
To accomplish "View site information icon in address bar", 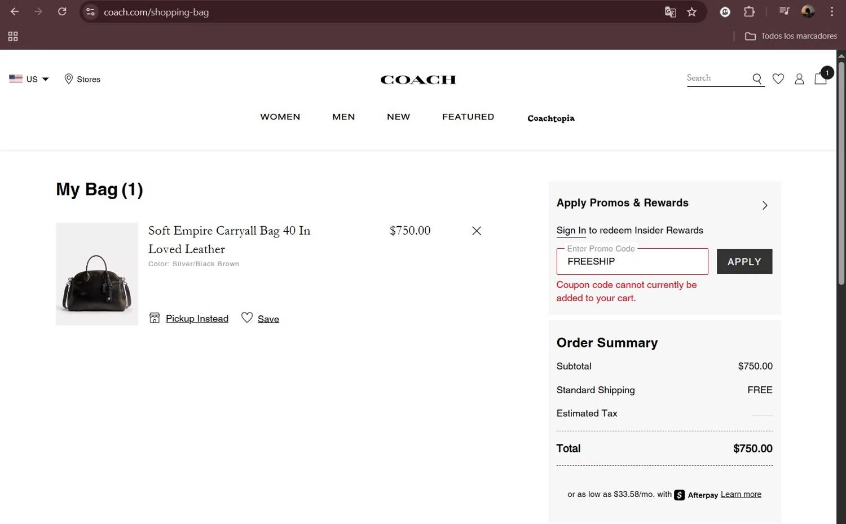I will (90, 11).
